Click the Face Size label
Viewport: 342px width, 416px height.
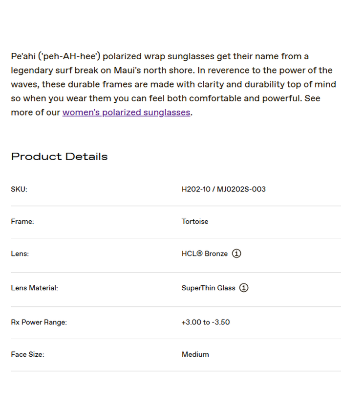(27, 354)
